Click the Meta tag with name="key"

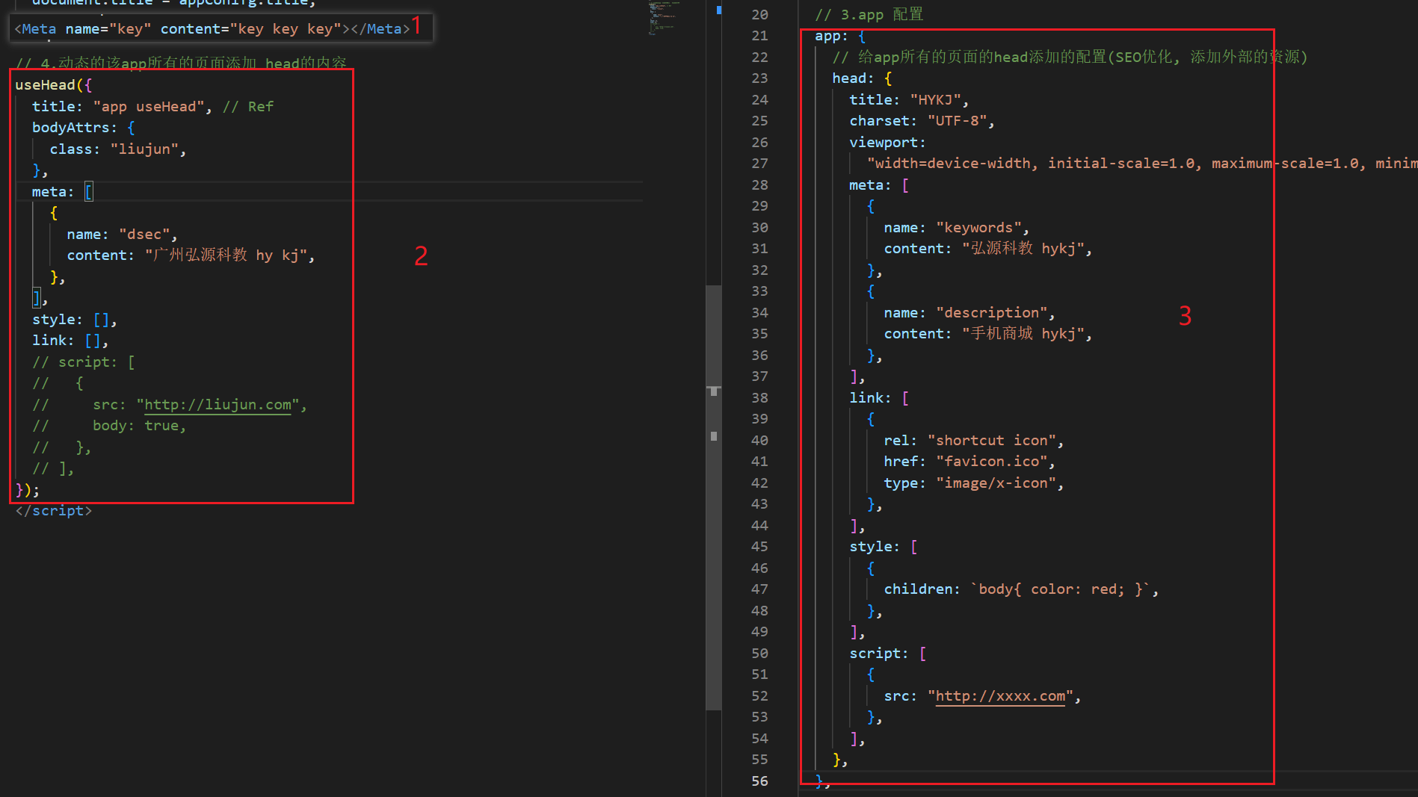(x=212, y=29)
